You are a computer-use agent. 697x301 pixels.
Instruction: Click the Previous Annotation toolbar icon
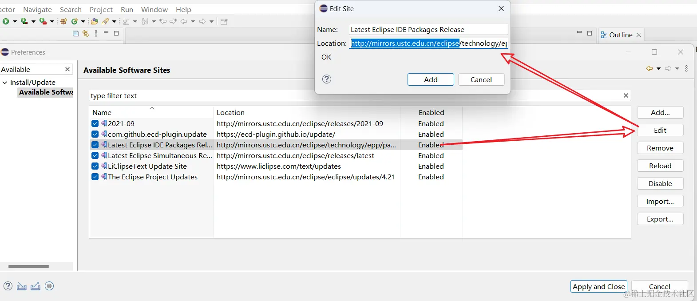pos(145,21)
